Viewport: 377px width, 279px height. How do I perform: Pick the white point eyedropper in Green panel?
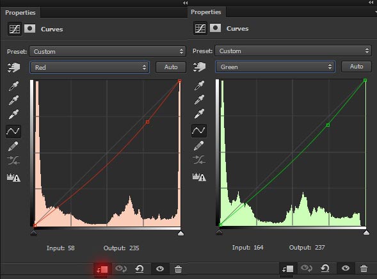coord(199,114)
